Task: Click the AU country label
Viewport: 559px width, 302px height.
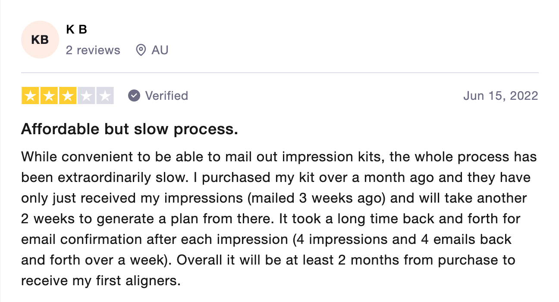Action: 160,50
